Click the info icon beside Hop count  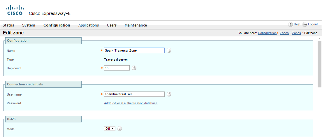[134, 68]
